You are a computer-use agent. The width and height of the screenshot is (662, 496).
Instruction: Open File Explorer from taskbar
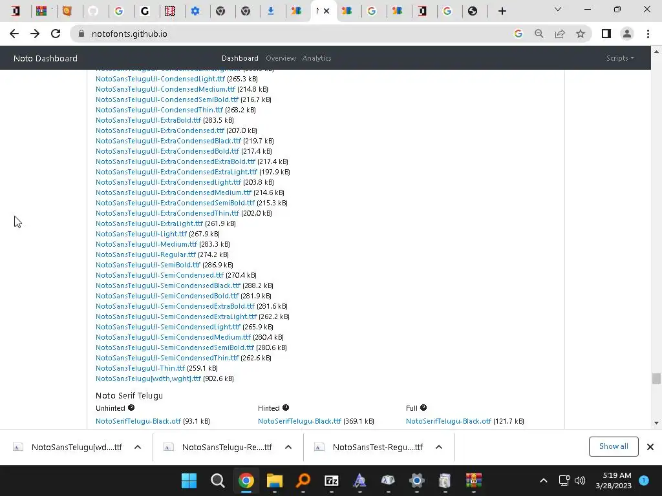click(274, 480)
